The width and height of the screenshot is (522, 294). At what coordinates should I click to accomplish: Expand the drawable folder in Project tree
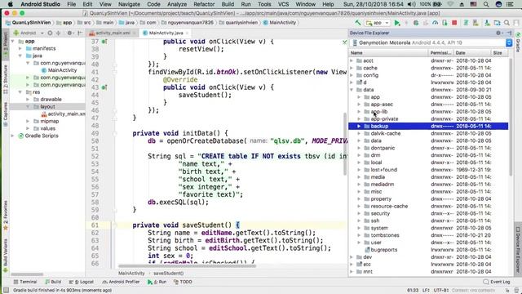coord(28,100)
